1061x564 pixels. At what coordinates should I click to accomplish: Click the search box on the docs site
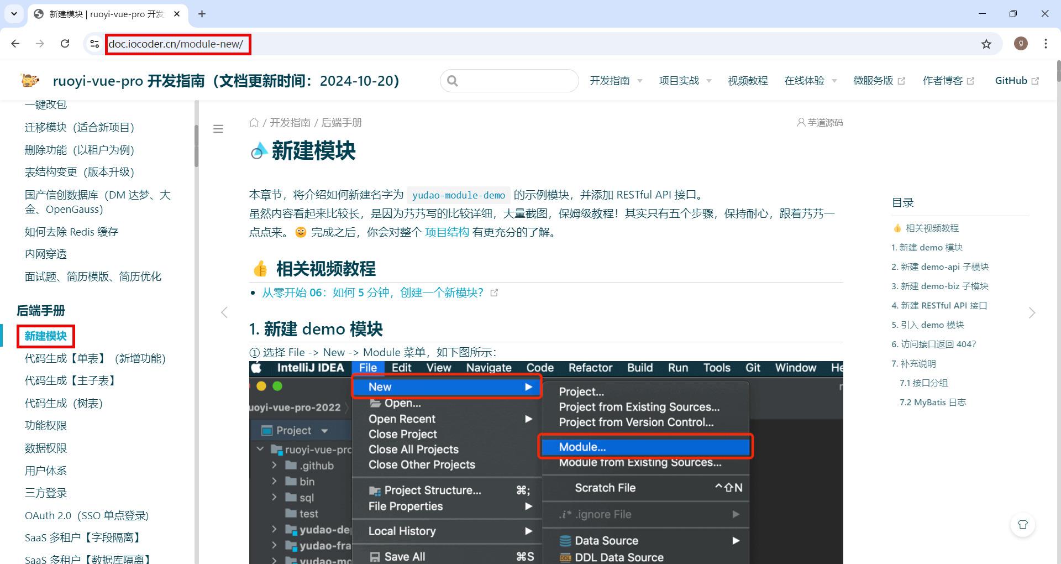pyautogui.click(x=509, y=81)
